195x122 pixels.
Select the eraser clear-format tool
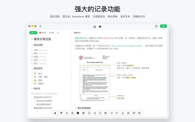(83, 113)
